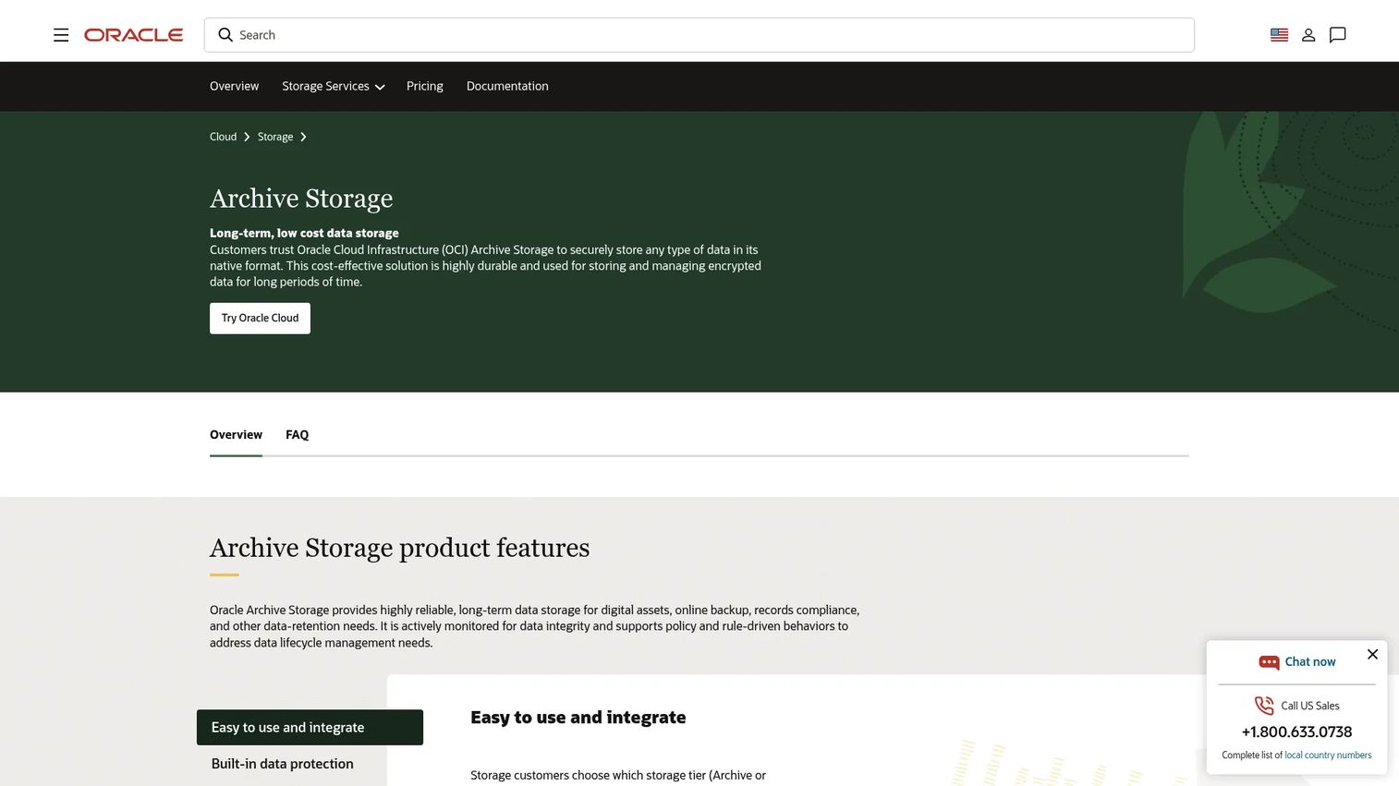This screenshot has width=1399, height=786.
Task: Click the Archive Storage product features heading
Action: click(x=399, y=548)
